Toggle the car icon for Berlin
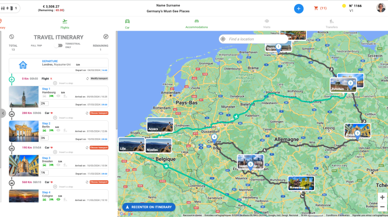This screenshot has width=388, height=217. tap(44, 130)
